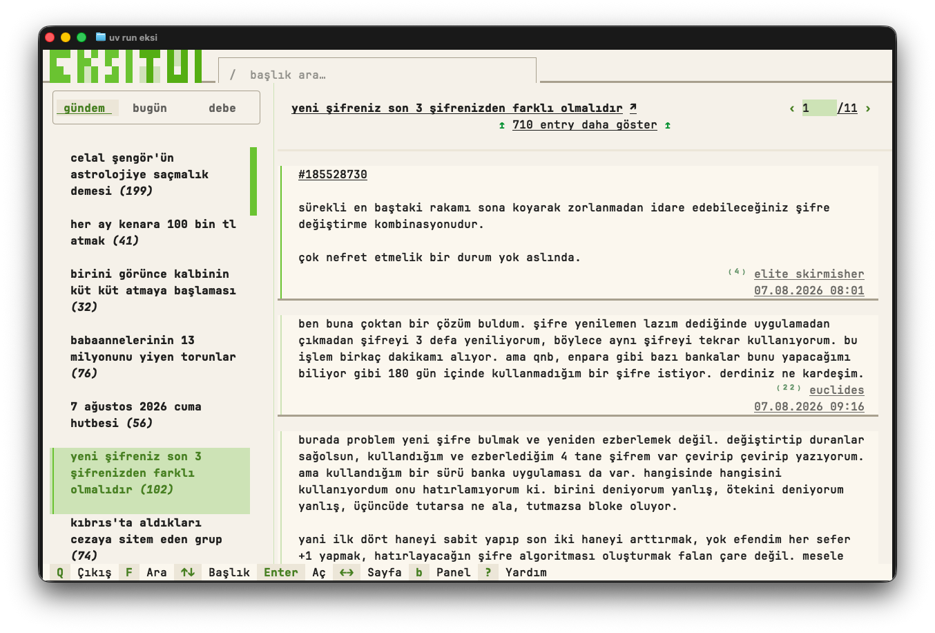This screenshot has width=935, height=633.
Task: Click the favorite count (4) on first entry
Action: click(x=737, y=272)
